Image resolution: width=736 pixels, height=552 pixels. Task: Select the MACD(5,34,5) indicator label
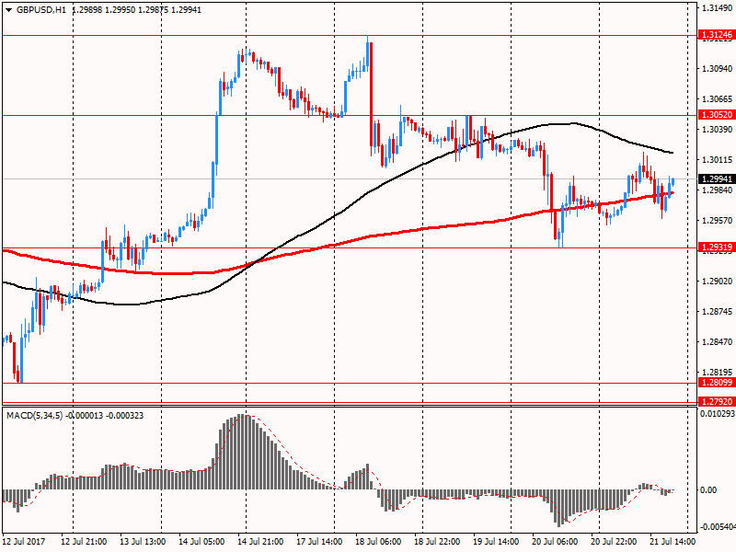[x=35, y=416]
